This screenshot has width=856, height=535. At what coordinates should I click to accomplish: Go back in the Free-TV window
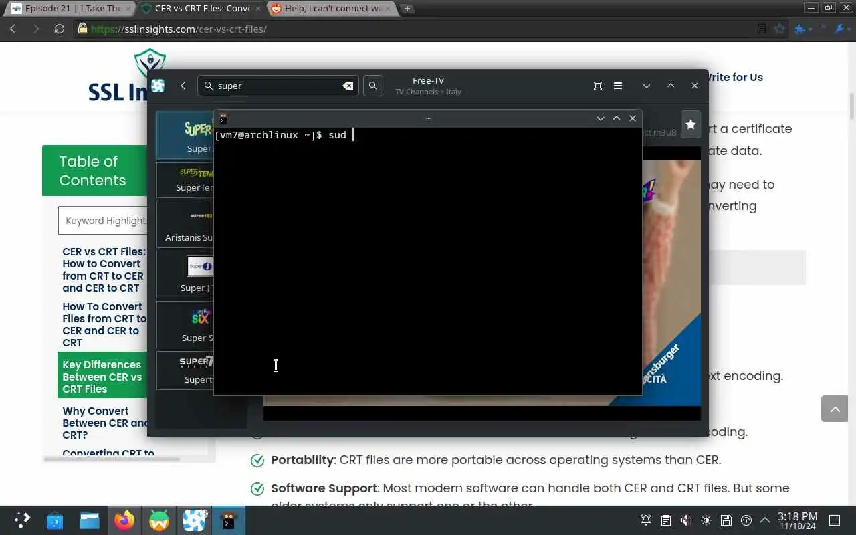coord(183,86)
